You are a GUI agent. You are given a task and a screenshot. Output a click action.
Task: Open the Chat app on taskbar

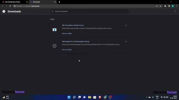point(84,97)
